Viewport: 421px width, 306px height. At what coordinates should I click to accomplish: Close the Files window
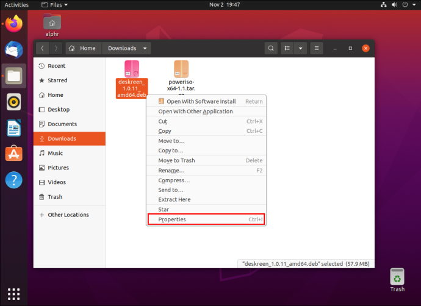[x=365, y=48]
